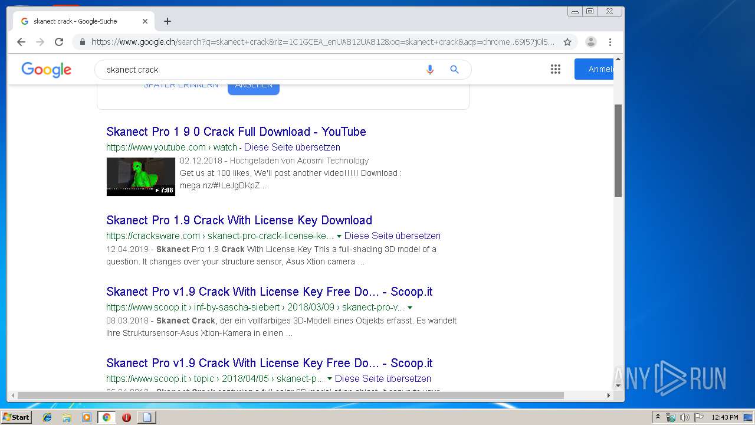
Task: Click the 12:43 PM system clock
Action: click(x=725, y=417)
